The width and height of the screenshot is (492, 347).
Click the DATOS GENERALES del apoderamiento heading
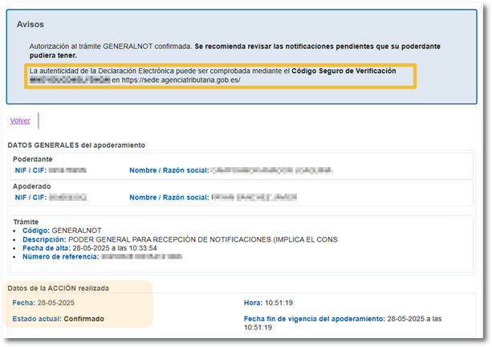[x=75, y=145]
